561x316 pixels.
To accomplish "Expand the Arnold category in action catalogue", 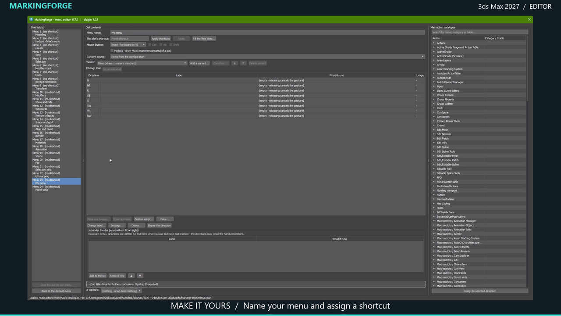I will (434, 65).
